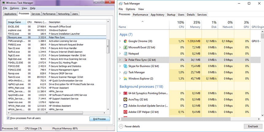Select the hpservice.exe process row
Viewport: 264px width, 132px height.
[56, 102]
